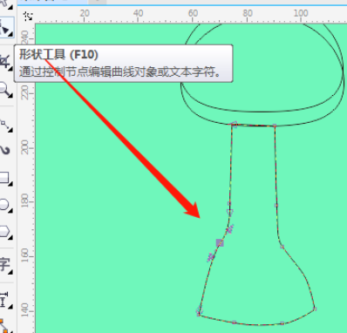Image resolution: width=347 pixels, height=333 pixels.
Task: Click the 100 mark on horizontal ruler
Action: (x=301, y=13)
